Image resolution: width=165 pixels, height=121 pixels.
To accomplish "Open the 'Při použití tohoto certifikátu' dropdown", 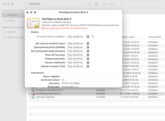I will coord(78,37).
